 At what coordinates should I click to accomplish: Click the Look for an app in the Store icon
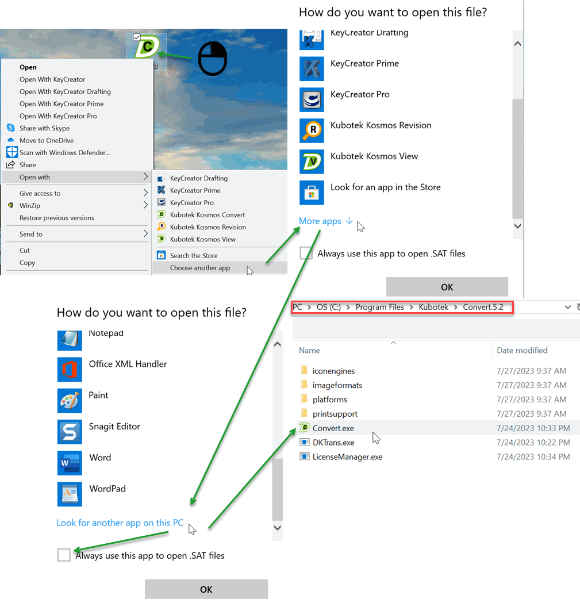312,193
